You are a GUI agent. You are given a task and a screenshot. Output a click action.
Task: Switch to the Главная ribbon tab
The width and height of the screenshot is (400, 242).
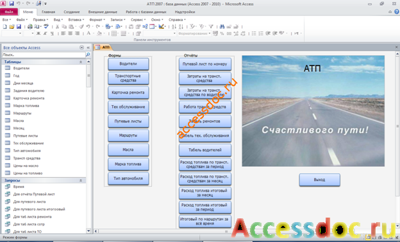[x=48, y=12]
